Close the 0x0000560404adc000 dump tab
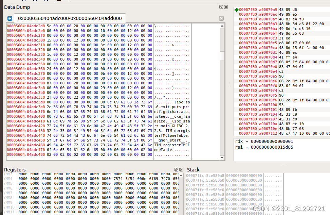Screen dimensions: 330x215 (x=221, y=18)
